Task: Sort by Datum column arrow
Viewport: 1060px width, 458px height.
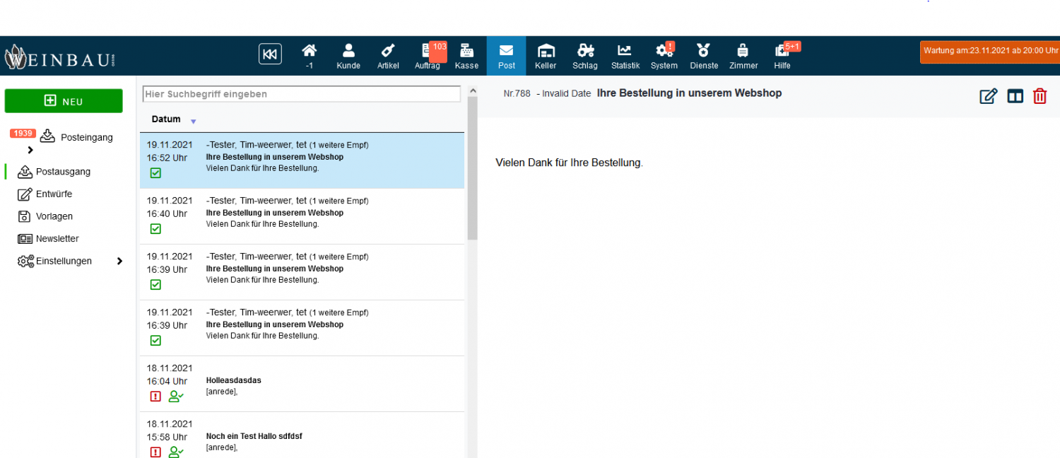Action: pyautogui.click(x=193, y=122)
